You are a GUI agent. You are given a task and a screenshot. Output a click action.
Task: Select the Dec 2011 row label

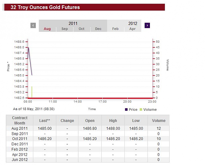point(20,144)
